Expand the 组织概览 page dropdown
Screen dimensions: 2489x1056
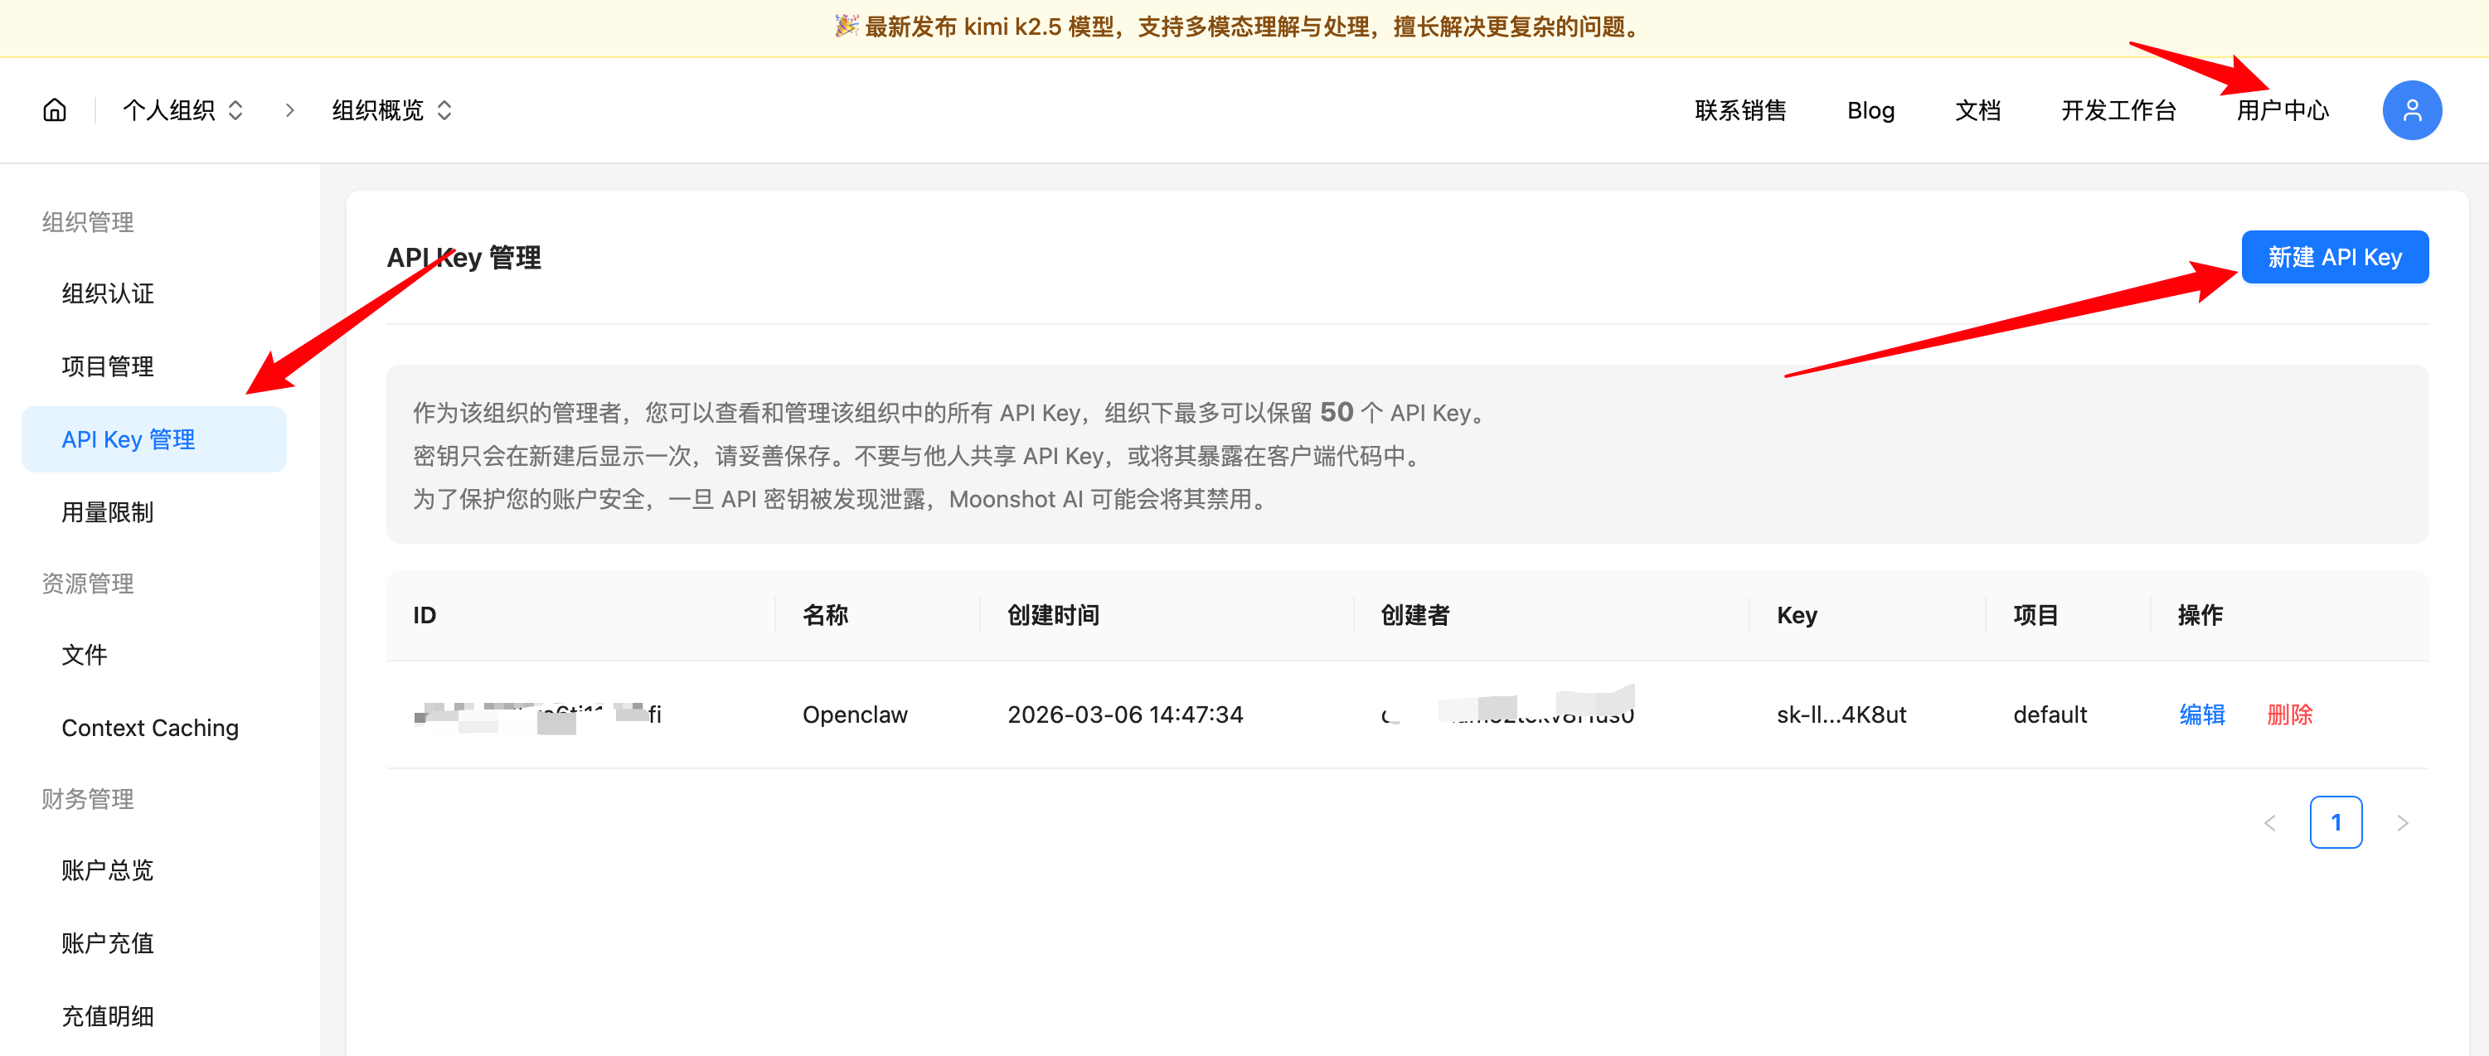391,110
